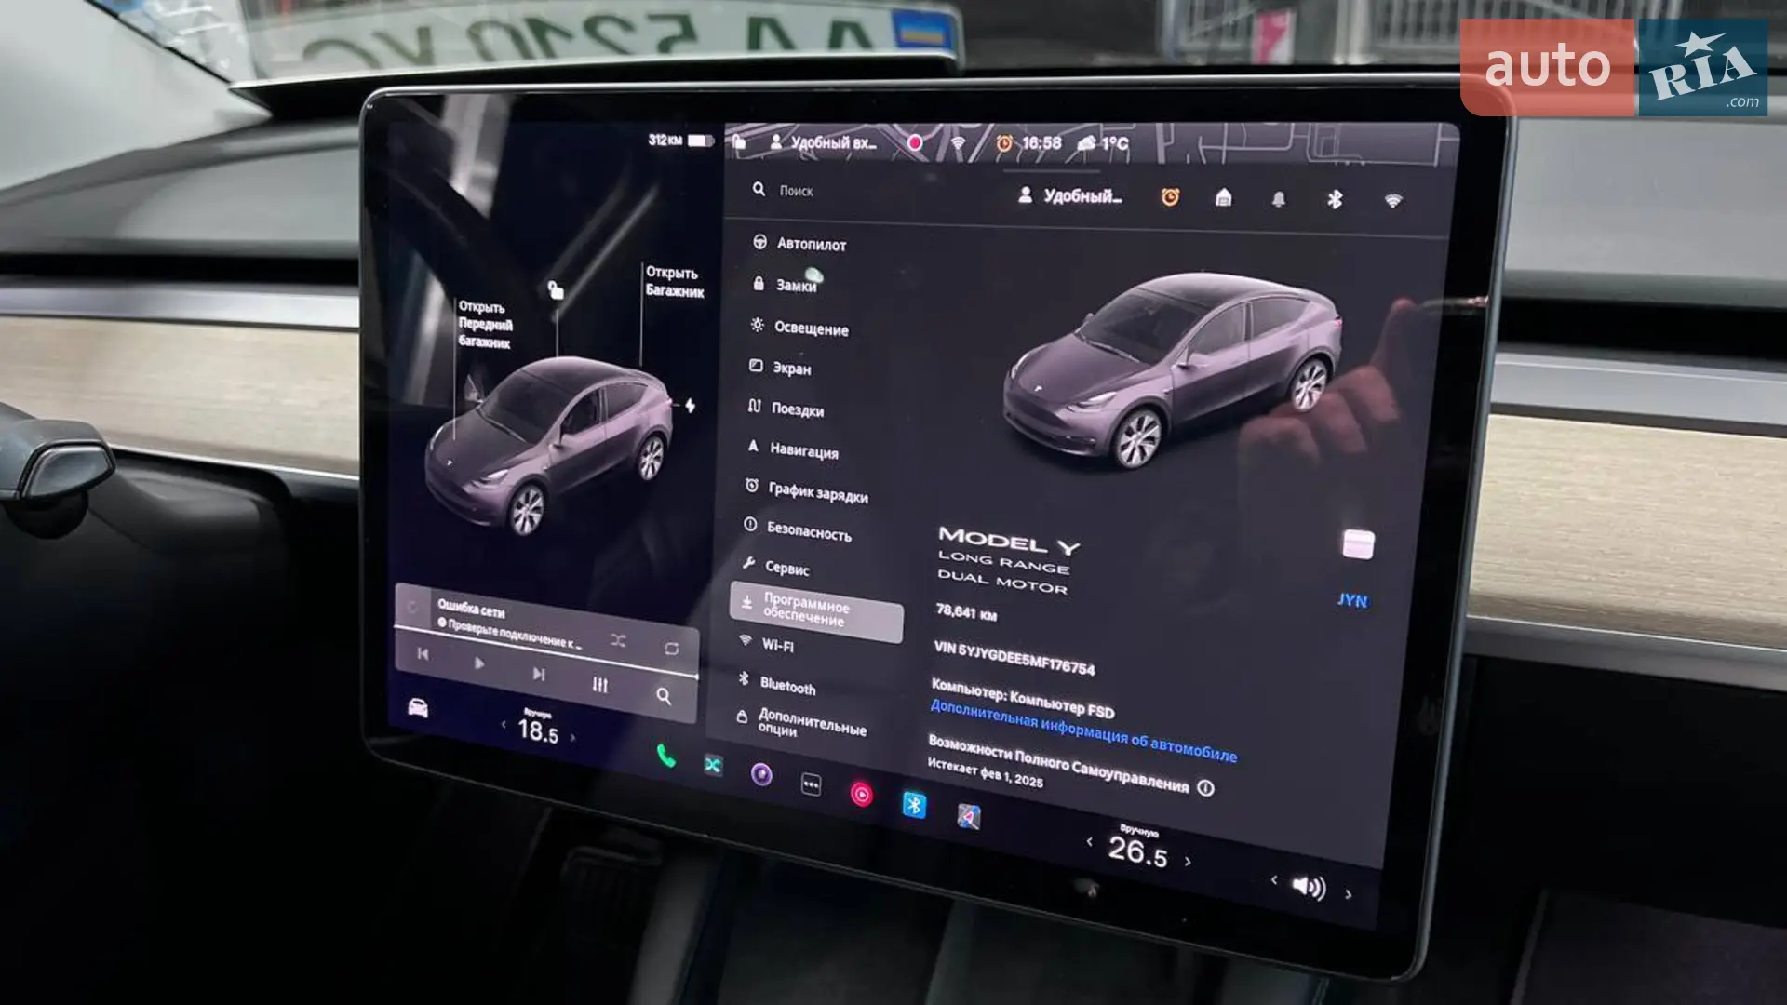Tap Открыть Передний багажник to open frunk
Viewport: 1787px width, 1005px height.
point(485,324)
